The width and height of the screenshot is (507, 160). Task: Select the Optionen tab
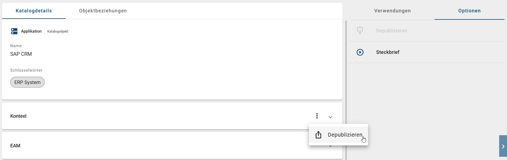[x=469, y=11]
